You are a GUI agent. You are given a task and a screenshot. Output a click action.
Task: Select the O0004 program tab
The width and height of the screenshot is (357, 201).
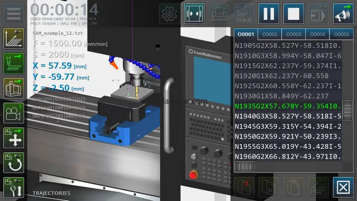pos(317,34)
